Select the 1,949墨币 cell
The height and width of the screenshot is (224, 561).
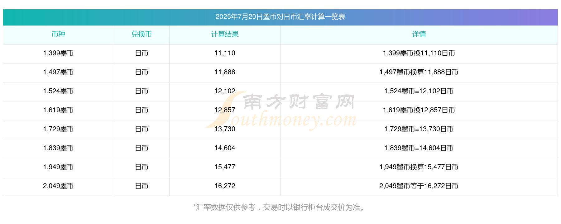tap(58, 167)
